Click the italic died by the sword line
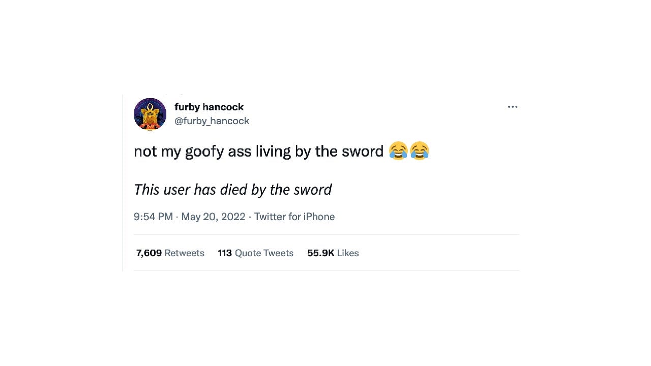The width and height of the screenshot is (651, 366). (232, 190)
